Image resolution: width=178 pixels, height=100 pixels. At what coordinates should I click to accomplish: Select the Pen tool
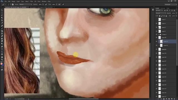pyautogui.click(x=2, y=46)
